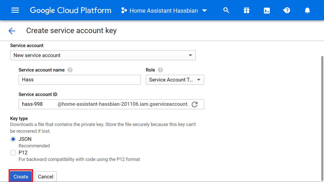The height and width of the screenshot is (182, 324).
Task: Click the P12 backward compatibility description
Action: [x=79, y=159]
